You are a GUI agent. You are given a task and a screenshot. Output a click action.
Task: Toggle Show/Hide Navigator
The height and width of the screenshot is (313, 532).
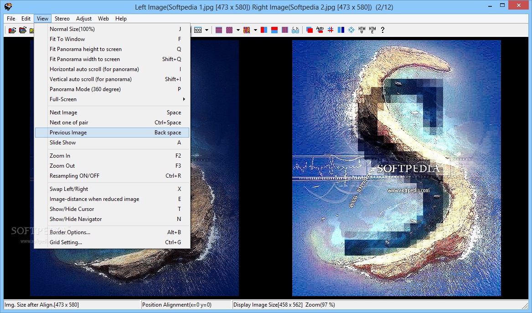tap(112, 219)
